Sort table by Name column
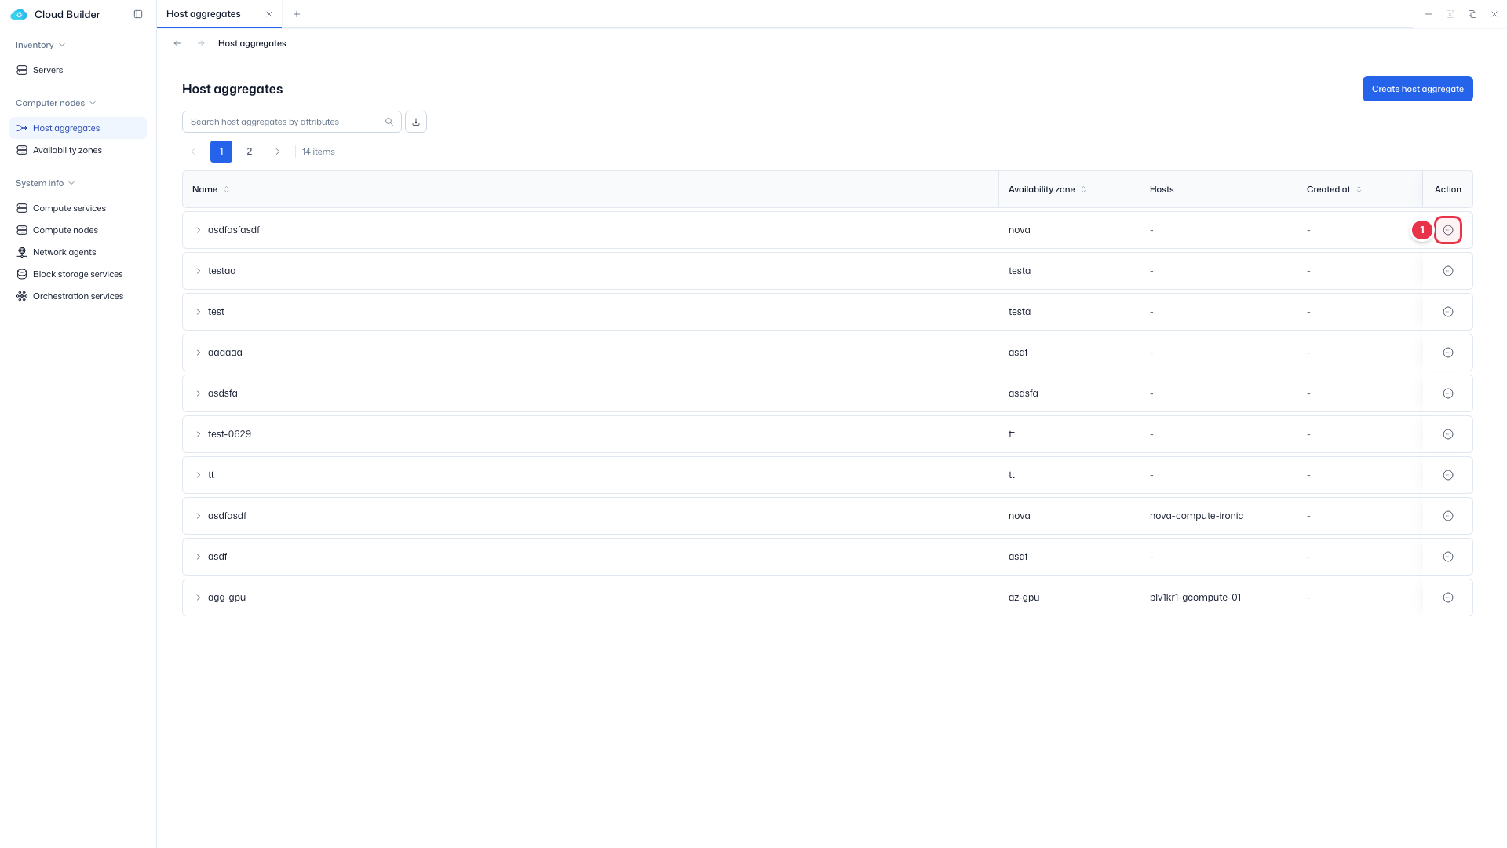The height and width of the screenshot is (848, 1507). coord(227,189)
